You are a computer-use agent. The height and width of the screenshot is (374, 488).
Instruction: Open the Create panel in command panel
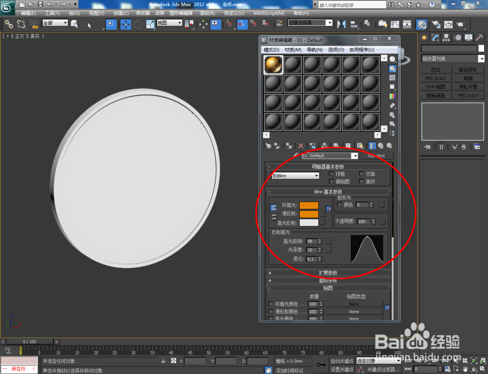pos(424,37)
